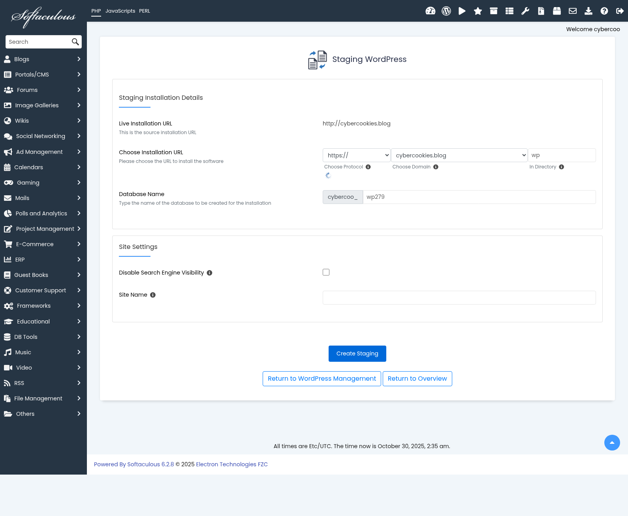Expand the Others category

(x=43, y=414)
